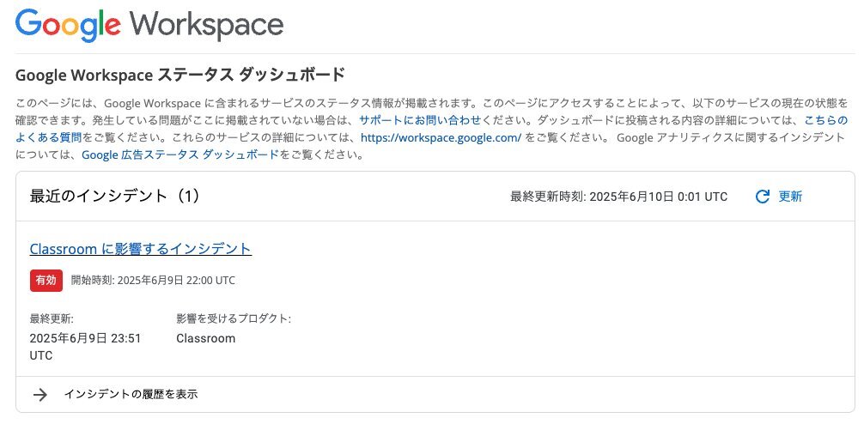Click the 最近のインシデント（1） heading
Image resolution: width=864 pixels, height=424 pixels.
point(114,196)
